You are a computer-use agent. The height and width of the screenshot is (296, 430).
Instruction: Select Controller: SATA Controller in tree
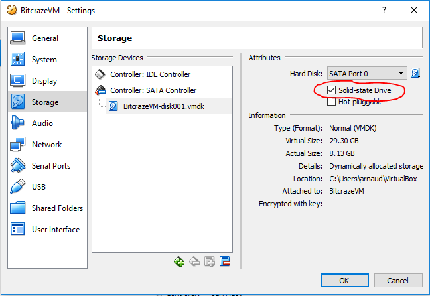pos(153,90)
